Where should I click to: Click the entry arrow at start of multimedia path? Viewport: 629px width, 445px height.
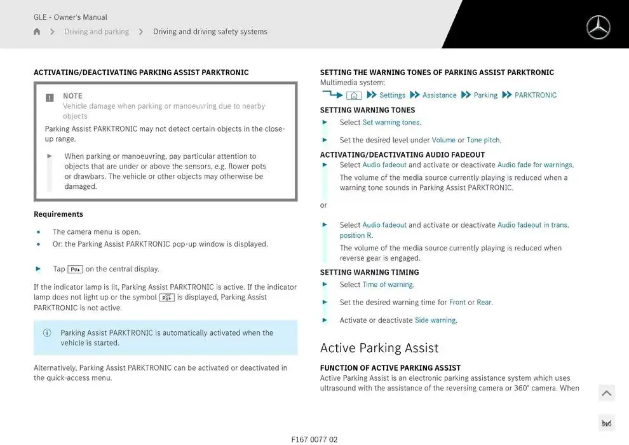[x=334, y=95]
